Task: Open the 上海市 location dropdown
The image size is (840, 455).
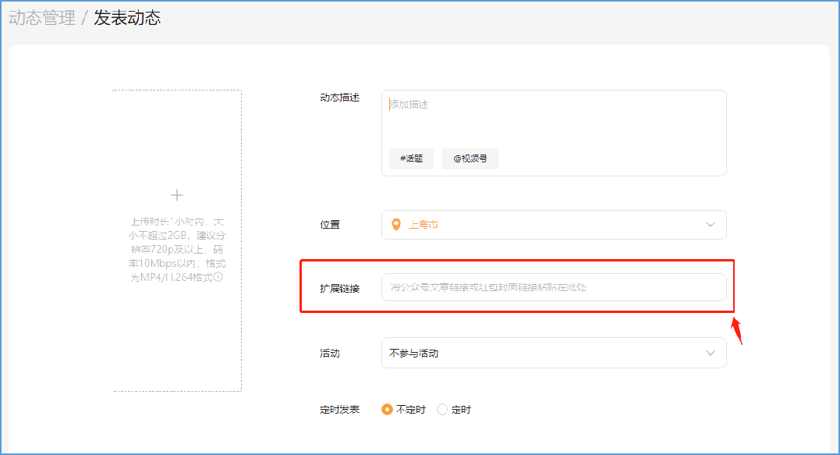Action: coord(553,225)
